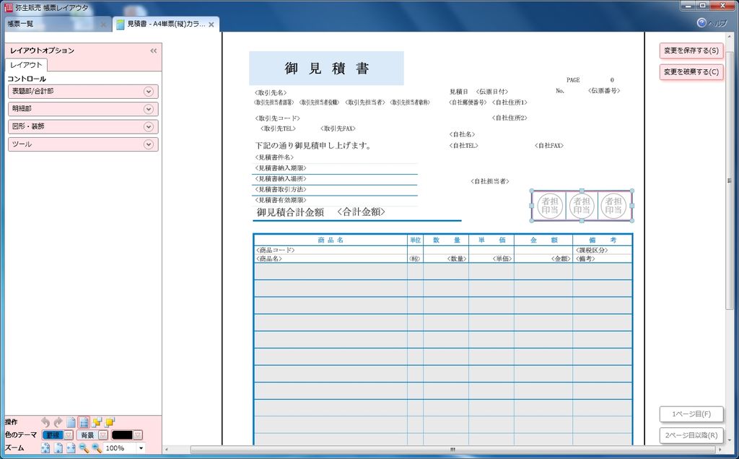Fit whole page to window zoom icon

tap(45, 447)
